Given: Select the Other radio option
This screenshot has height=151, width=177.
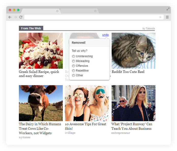Looking at the screenshot, I should pos(73,75).
